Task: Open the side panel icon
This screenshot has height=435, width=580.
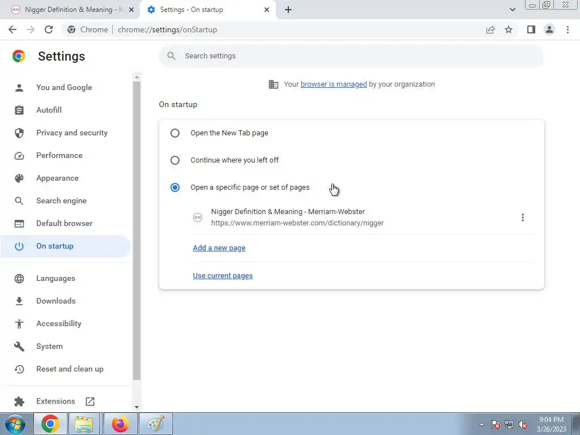Action: tap(531, 29)
